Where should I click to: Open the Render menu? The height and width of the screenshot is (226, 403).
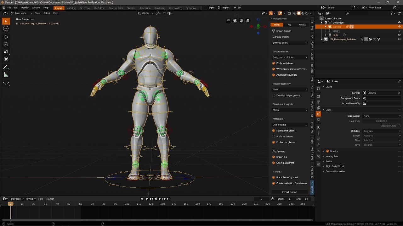[25, 8]
